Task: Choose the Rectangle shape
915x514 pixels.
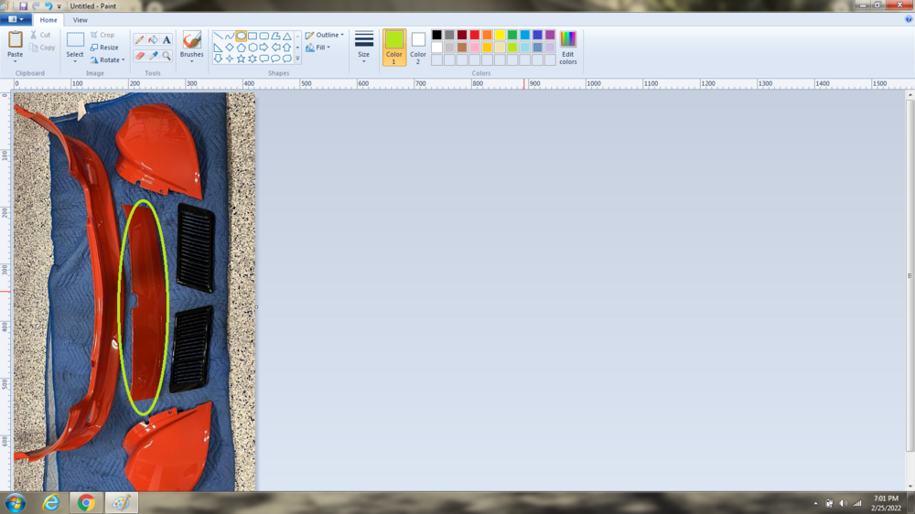Action: (x=253, y=37)
